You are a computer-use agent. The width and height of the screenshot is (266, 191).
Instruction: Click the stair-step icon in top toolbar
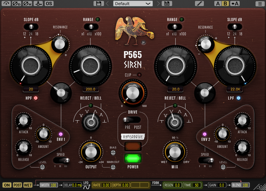coord(199,3)
